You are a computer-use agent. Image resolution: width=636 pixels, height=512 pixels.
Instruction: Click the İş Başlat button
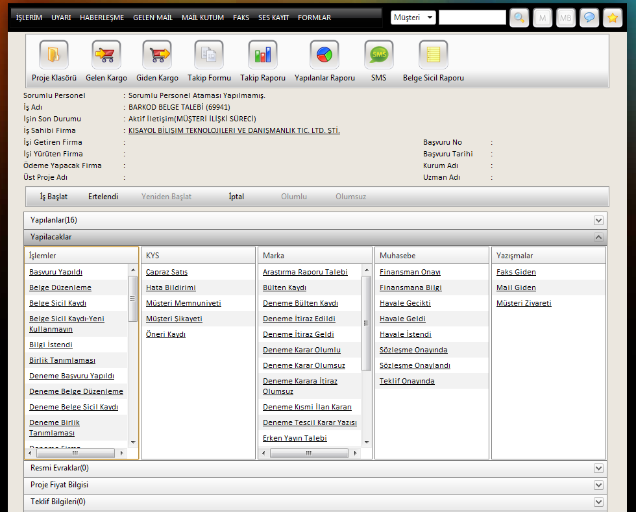[x=54, y=197]
